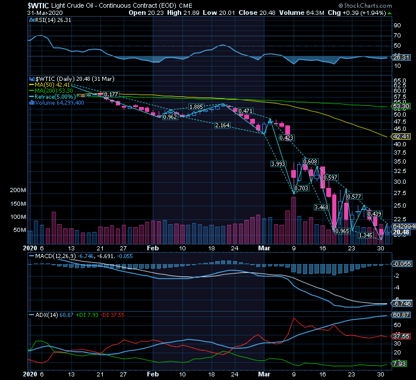This screenshot has width=416, height=380.
Task: Click the 27.5 price axis label
Action: click(400, 193)
